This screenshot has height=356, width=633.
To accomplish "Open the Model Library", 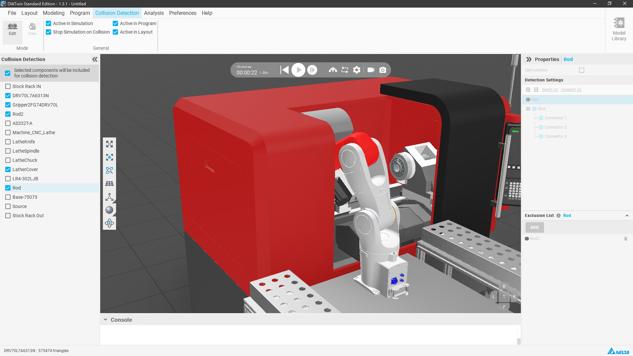I will point(619,29).
